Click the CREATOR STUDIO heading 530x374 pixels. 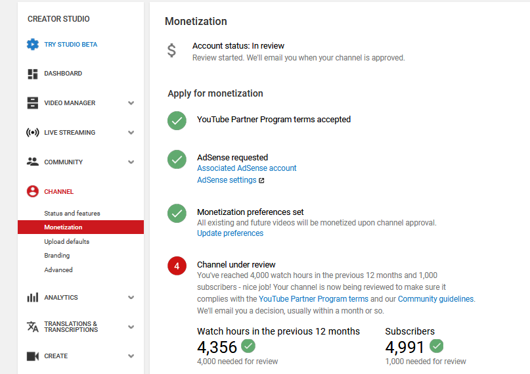pyautogui.click(x=58, y=19)
